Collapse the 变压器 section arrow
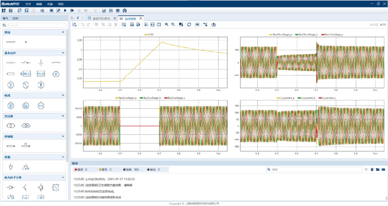388x206 pixels. pyautogui.click(x=63, y=116)
